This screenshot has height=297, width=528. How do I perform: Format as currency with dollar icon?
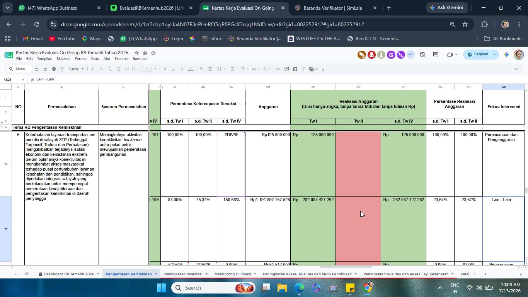pos(92,69)
